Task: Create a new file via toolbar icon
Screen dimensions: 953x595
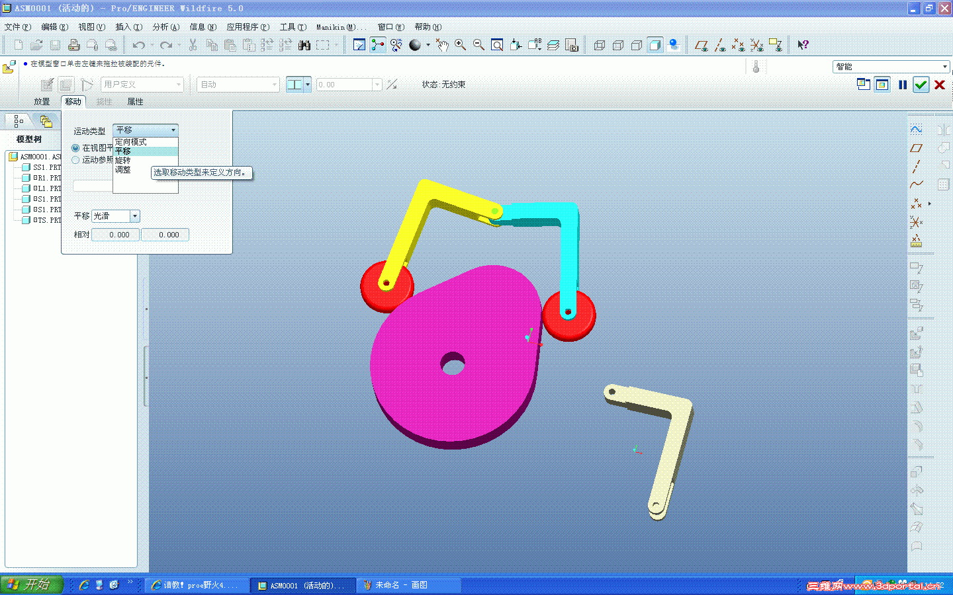Action: (x=19, y=45)
